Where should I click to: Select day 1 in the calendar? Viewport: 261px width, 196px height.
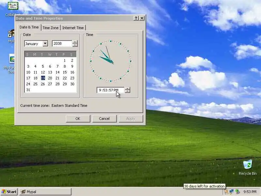65,60
